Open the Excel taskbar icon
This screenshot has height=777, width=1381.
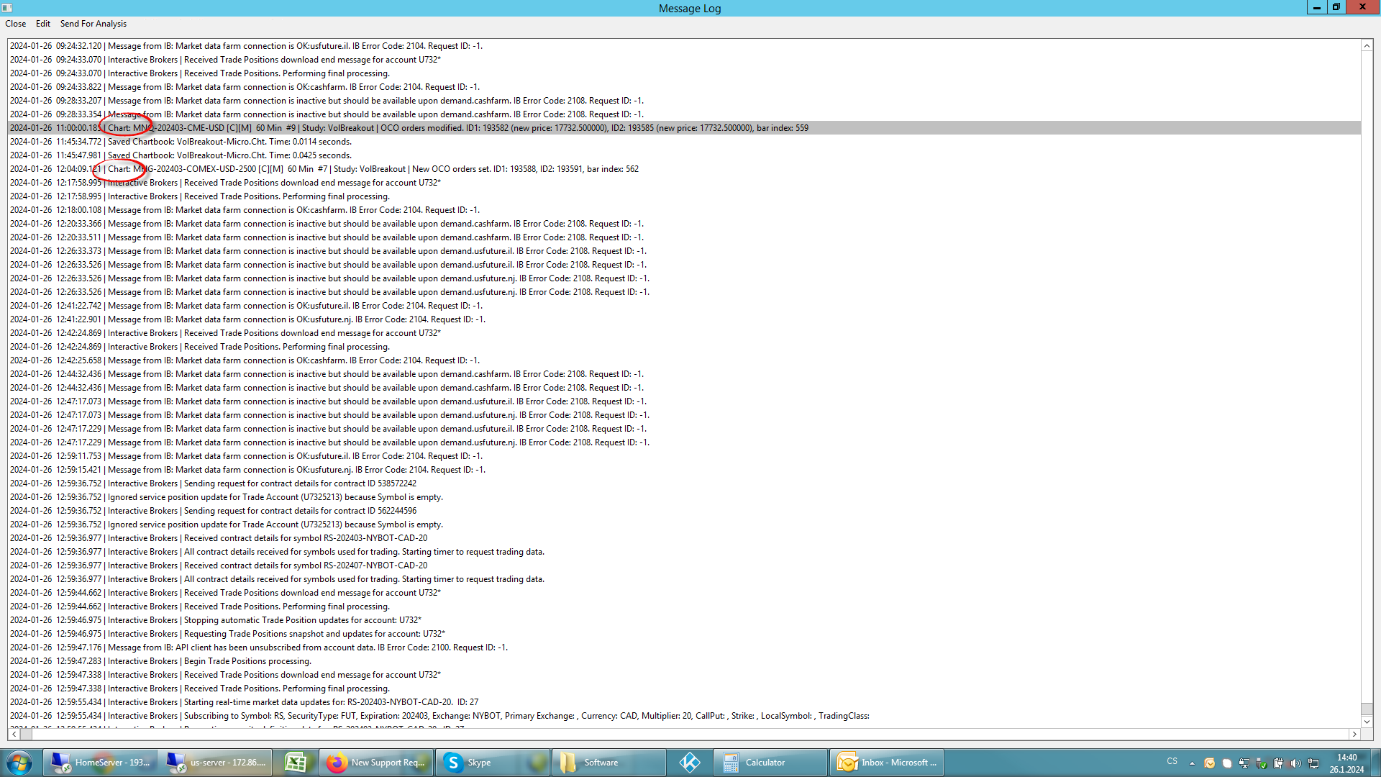[x=295, y=763]
